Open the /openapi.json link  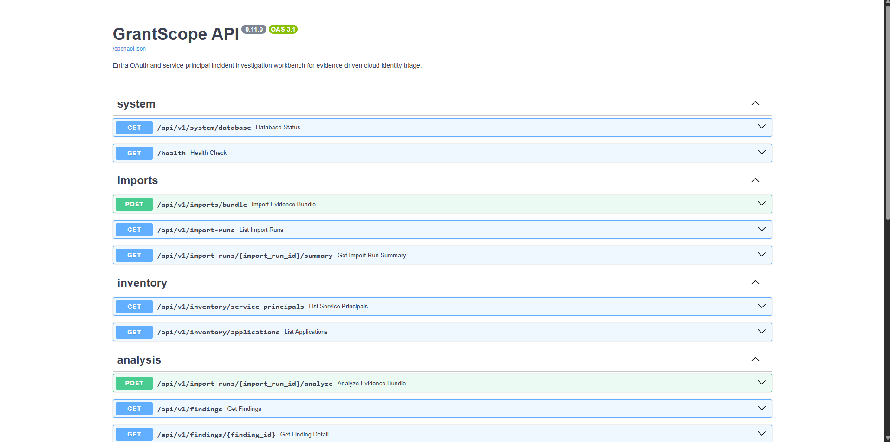click(129, 49)
